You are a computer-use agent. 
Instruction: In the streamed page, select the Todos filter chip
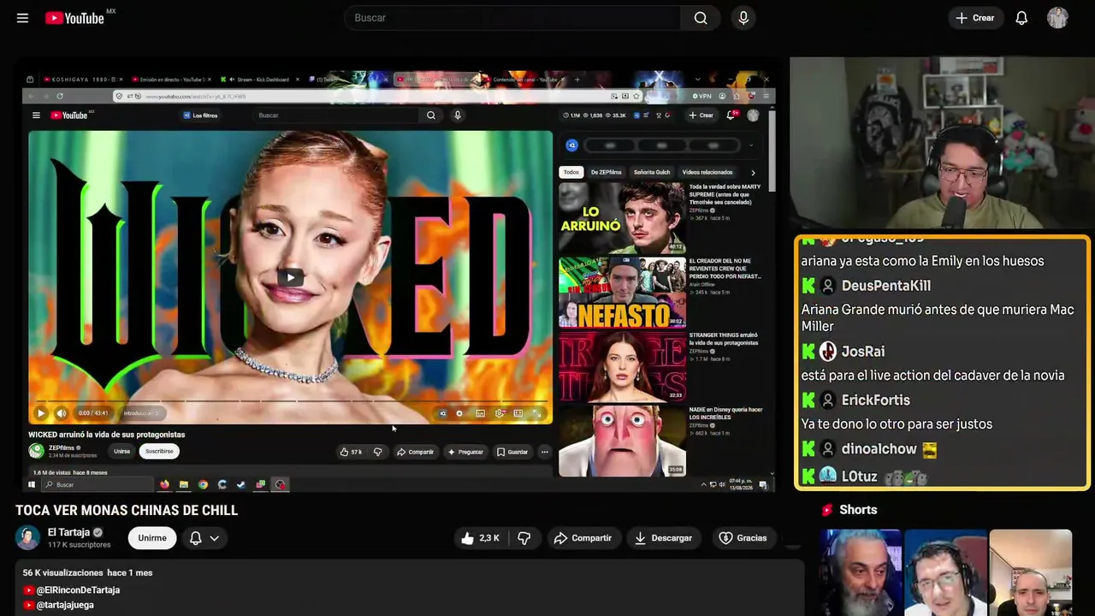(x=571, y=172)
